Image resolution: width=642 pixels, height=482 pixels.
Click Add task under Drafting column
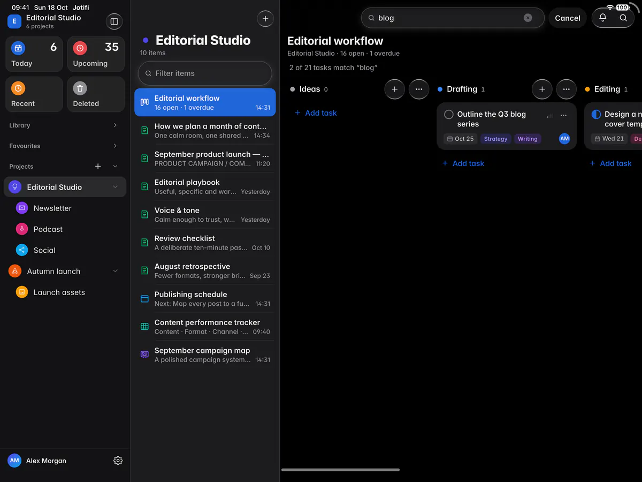(x=463, y=163)
